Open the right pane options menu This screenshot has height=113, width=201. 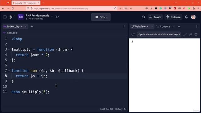tap(197, 26)
